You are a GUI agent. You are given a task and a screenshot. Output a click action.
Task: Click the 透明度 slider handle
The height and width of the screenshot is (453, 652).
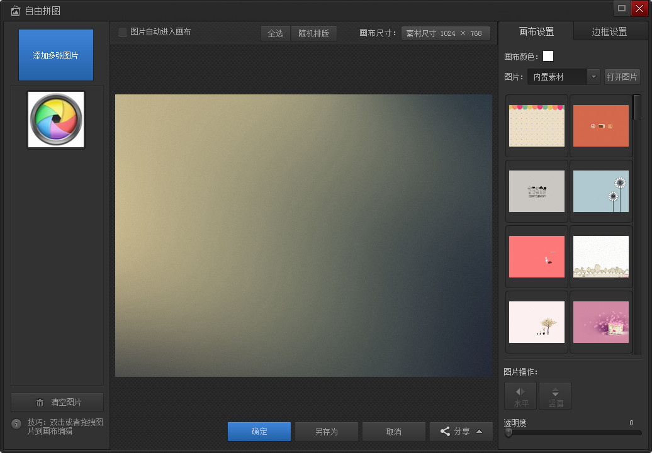(x=508, y=433)
